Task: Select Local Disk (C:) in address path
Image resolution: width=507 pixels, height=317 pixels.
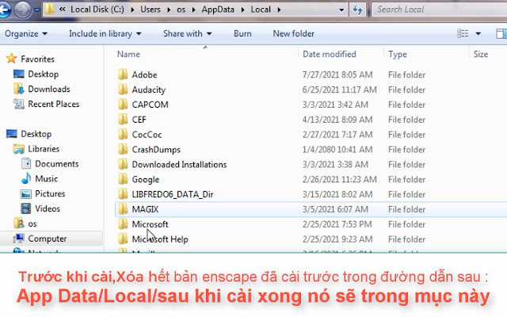Action: pyautogui.click(x=97, y=10)
